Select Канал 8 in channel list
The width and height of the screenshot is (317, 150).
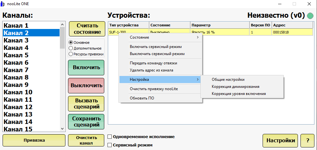pos(31,77)
